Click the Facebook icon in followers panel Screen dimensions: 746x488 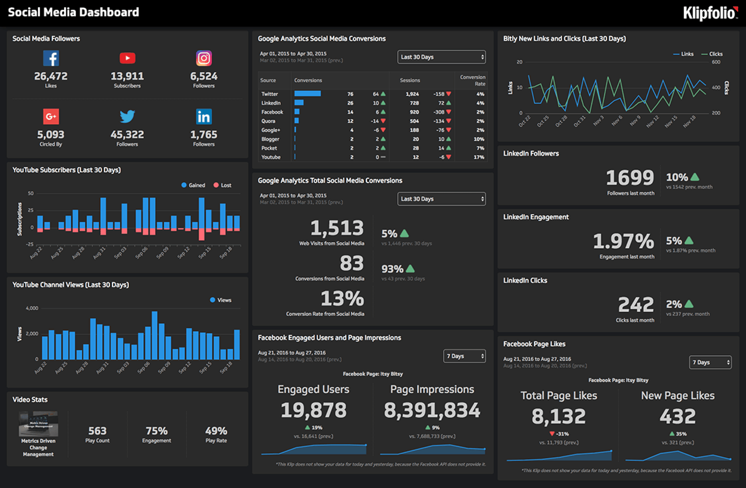click(x=51, y=58)
